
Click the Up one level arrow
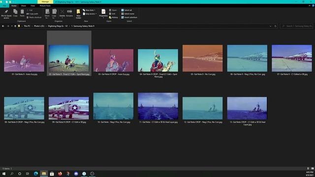tap(15, 26)
